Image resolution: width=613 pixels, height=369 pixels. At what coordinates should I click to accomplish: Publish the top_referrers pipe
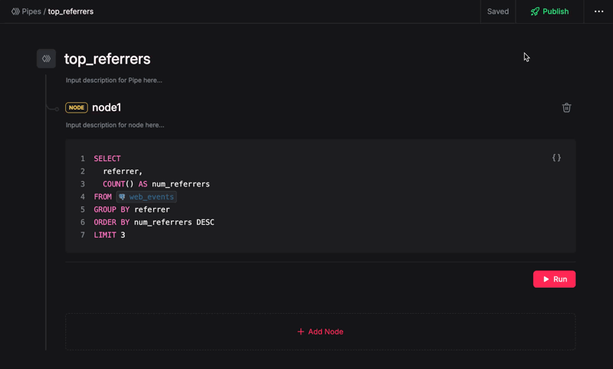(x=549, y=12)
